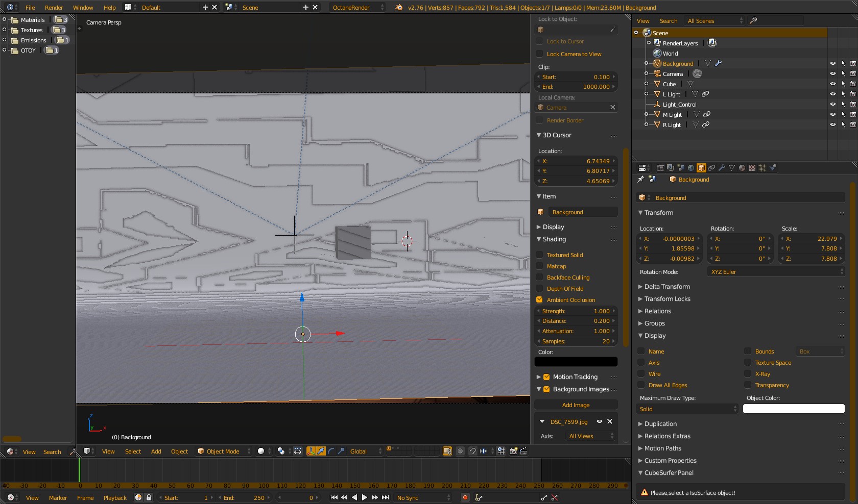This screenshot has width=858, height=504.
Task: Open the Object Mode dropdown
Action: pos(224,451)
